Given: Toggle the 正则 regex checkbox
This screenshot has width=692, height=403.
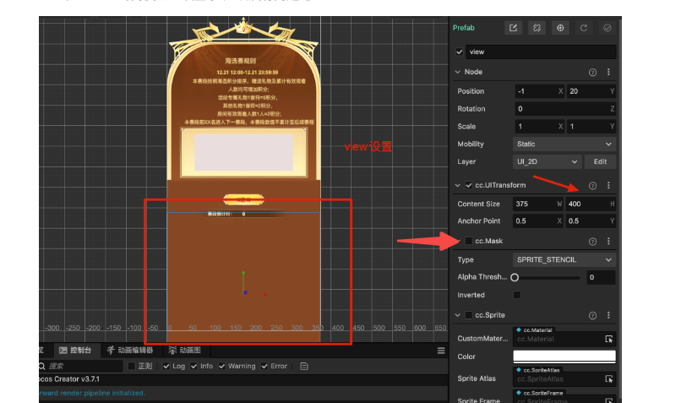Looking at the screenshot, I should tap(131, 367).
